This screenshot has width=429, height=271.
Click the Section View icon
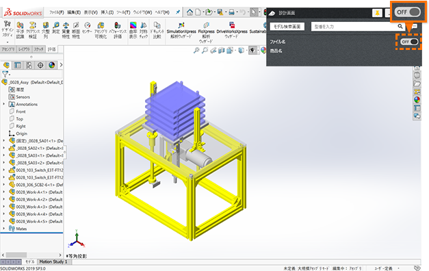tap(222, 50)
